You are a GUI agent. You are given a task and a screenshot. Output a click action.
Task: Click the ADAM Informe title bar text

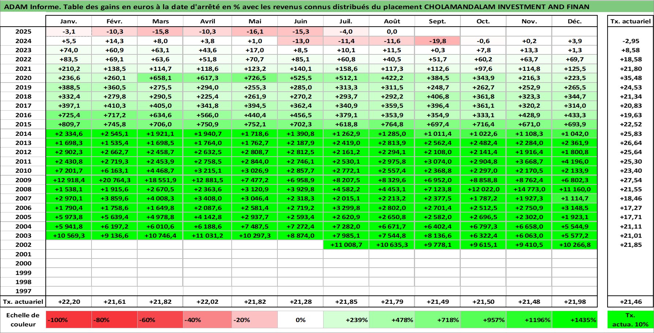(297, 7)
